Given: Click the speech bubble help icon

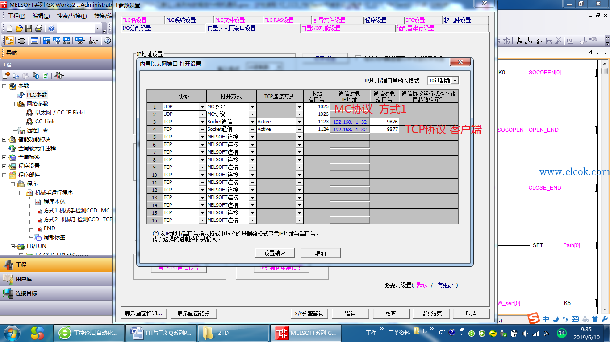Looking at the screenshot, I should click(x=108, y=41).
